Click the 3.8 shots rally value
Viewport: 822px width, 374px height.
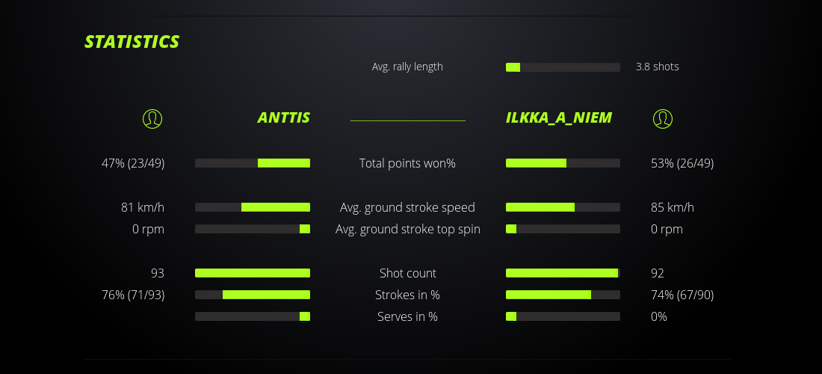[658, 67]
